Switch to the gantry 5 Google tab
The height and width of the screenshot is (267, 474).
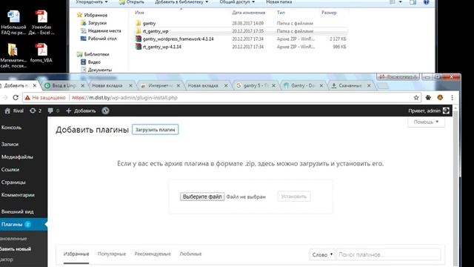pos(255,86)
